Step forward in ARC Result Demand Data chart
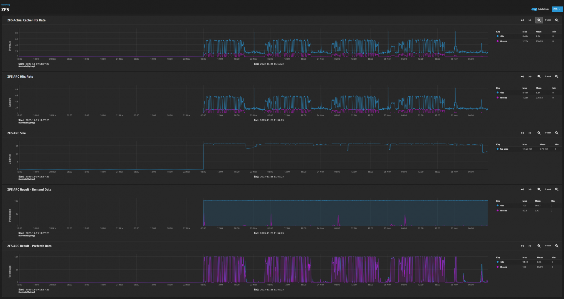The height and width of the screenshot is (299, 564). pos(530,190)
